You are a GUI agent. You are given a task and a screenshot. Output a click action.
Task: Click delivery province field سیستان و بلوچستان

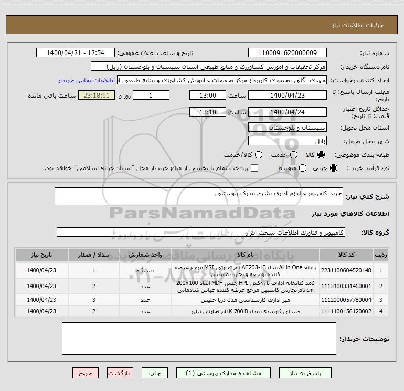288,128
